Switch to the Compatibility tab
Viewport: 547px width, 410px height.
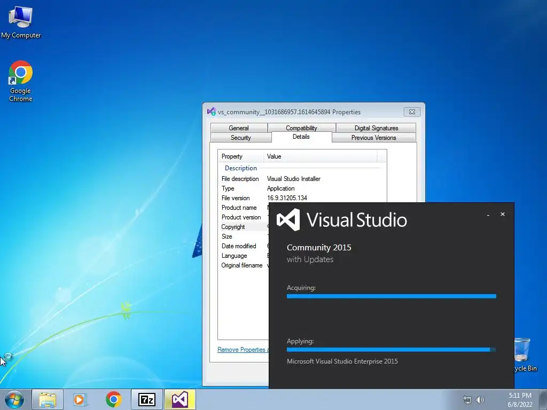pos(301,128)
